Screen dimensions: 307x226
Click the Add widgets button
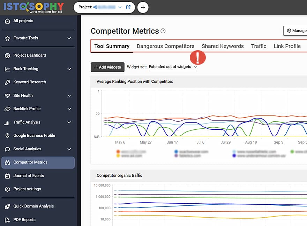[x=107, y=67]
